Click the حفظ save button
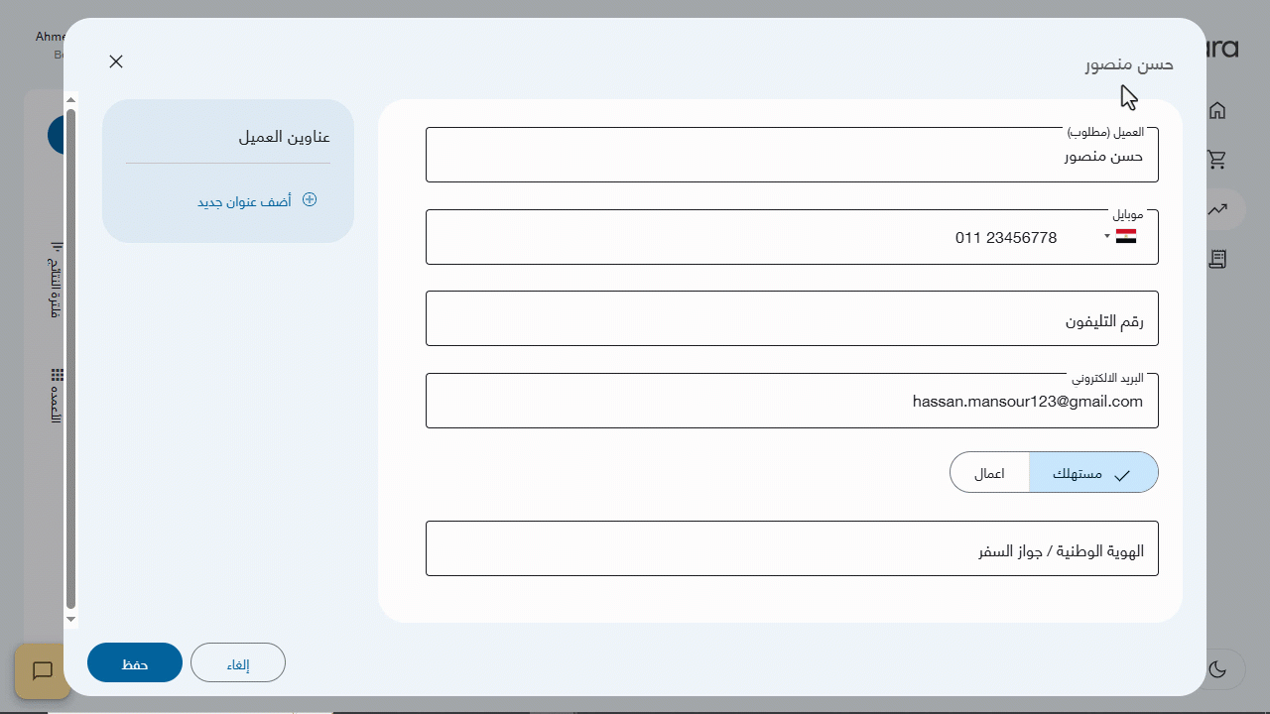Viewport: 1270px width, 714px height. point(135,663)
